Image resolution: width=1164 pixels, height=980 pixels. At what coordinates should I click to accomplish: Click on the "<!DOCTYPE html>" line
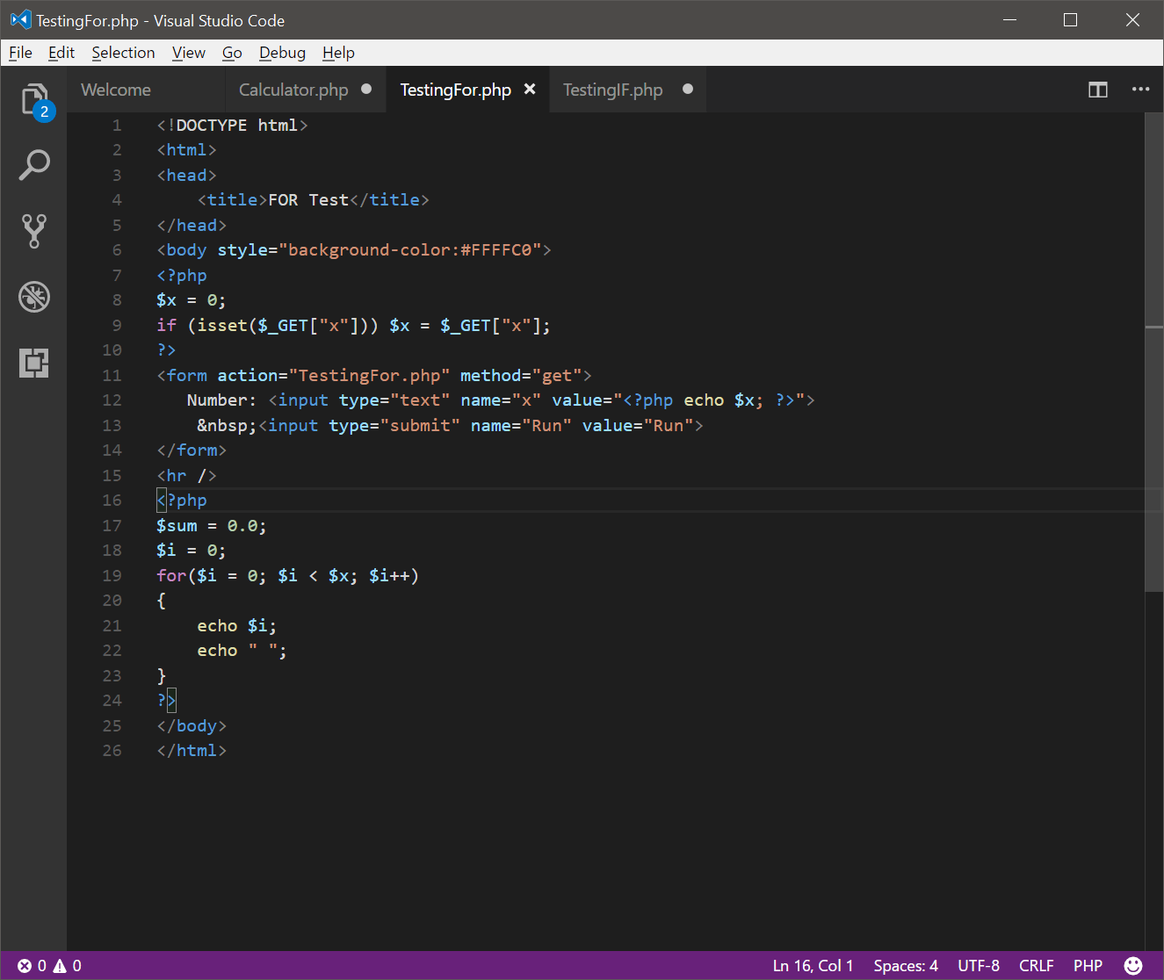(x=232, y=126)
